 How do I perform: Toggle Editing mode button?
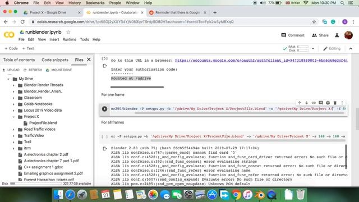[332, 49]
